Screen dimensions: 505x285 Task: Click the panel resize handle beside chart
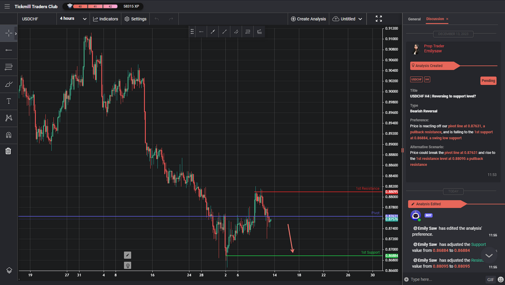click(x=403, y=150)
